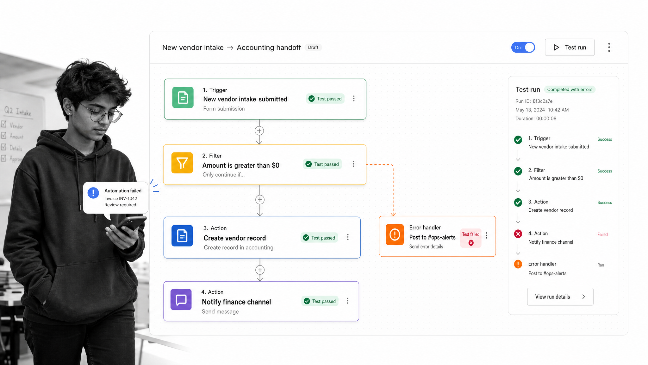Click the 'Only continue if...' subtitle
Image resolution: width=648 pixels, height=365 pixels.
pyautogui.click(x=223, y=175)
